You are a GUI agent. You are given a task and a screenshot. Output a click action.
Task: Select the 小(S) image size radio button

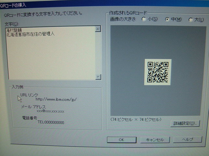(x=144, y=19)
